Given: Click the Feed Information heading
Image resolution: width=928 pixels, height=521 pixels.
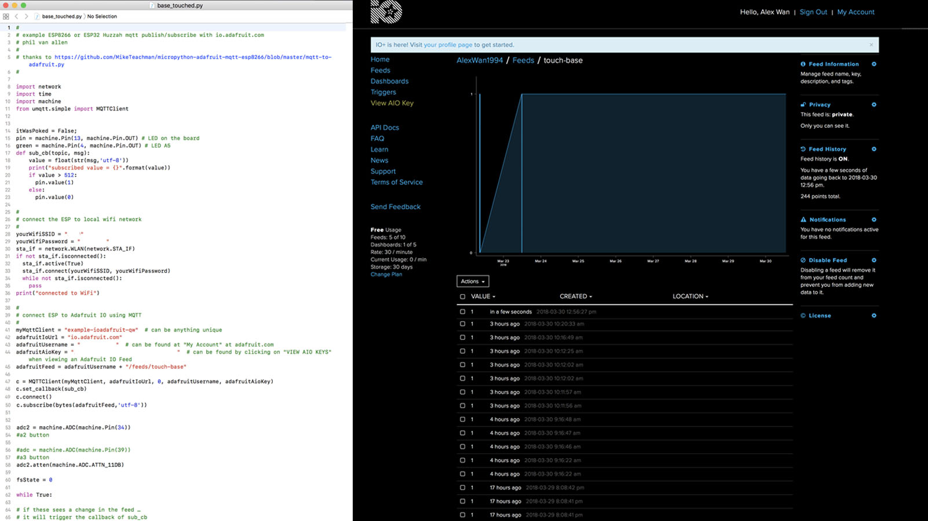Looking at the screenshot, I should (834, 64).
